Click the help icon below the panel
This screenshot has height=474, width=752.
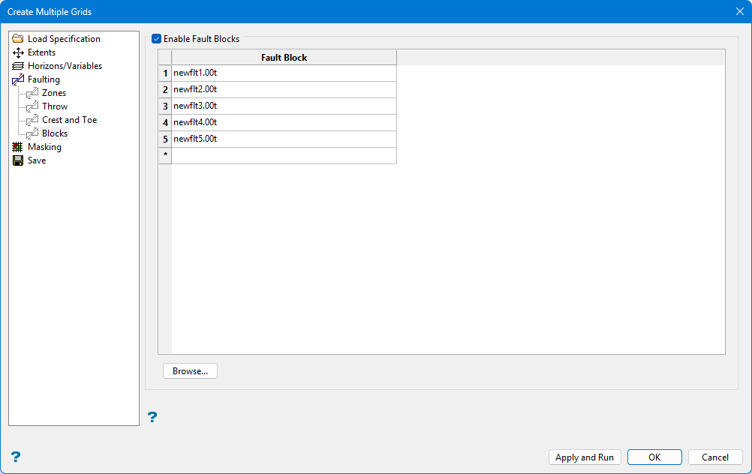(152, 417)
